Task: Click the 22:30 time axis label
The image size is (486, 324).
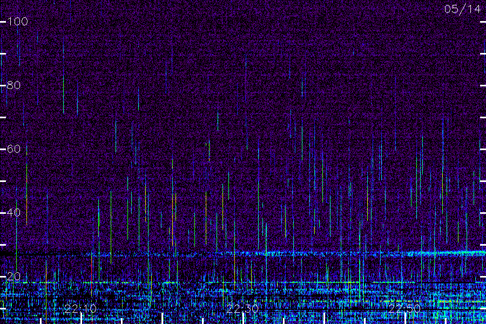Action: tap(242, 309)
